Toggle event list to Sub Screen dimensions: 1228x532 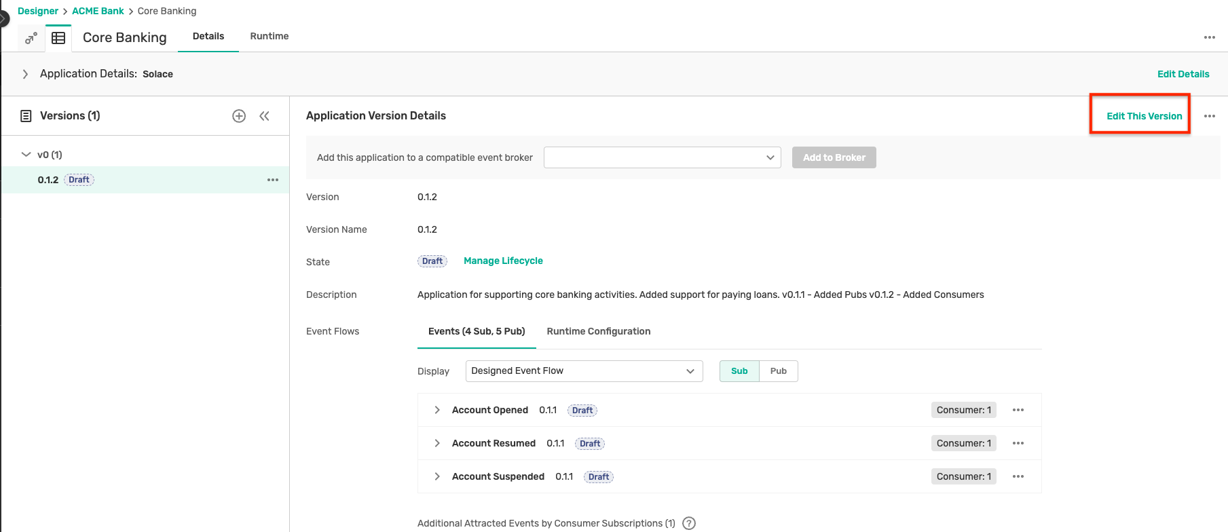click(739, 371)
